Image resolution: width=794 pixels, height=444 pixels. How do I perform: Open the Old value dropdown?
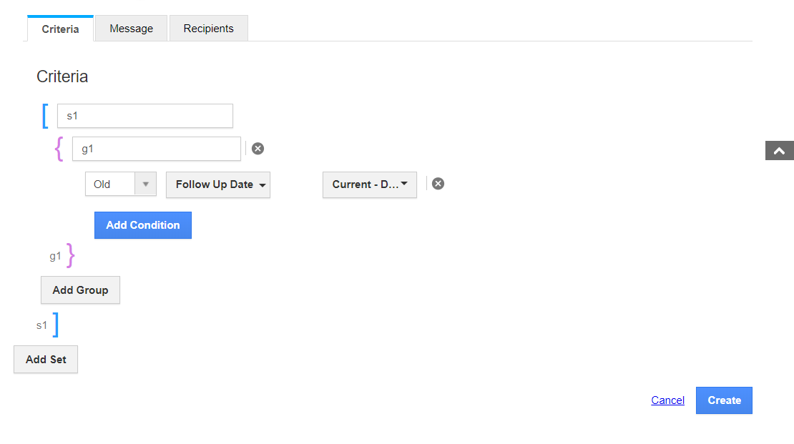pyautogui.click(x=145, y=184)
